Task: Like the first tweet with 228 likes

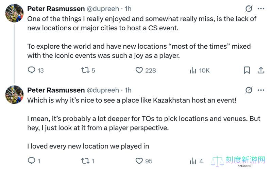Action: click(x=139, y=70)
